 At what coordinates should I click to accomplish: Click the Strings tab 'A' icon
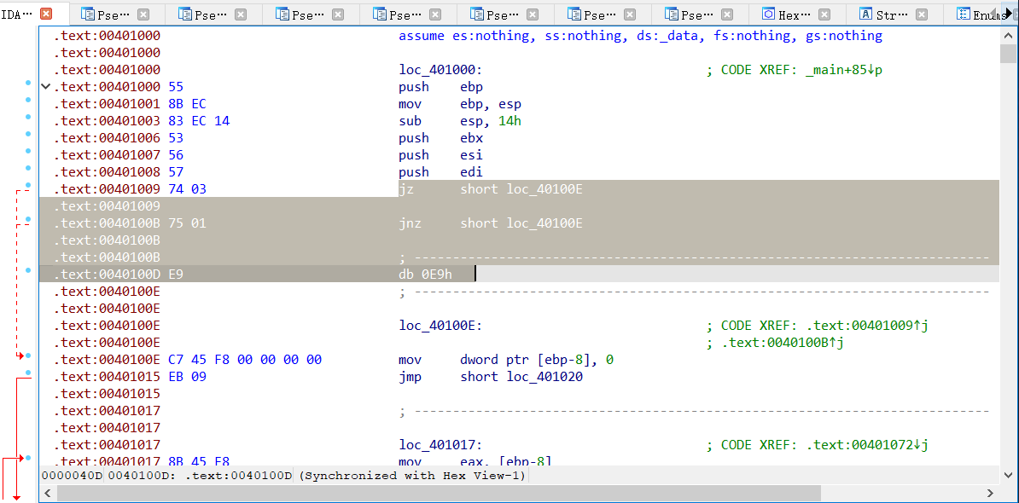(865, 14)
